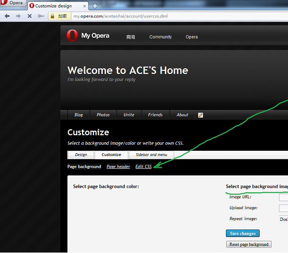Go to the Photos section
The image size is (288, 253).
click(103, 115)
